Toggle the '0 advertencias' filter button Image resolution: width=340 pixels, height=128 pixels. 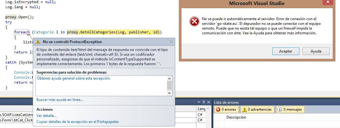pos(257,109)
